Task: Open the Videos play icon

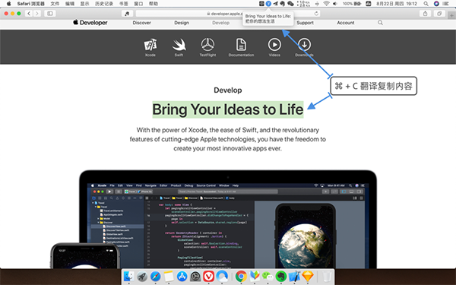Action: (274, 45)
